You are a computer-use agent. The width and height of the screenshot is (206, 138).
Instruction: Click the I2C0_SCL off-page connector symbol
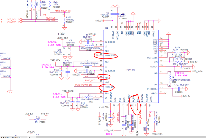click(x=20, y=19)
